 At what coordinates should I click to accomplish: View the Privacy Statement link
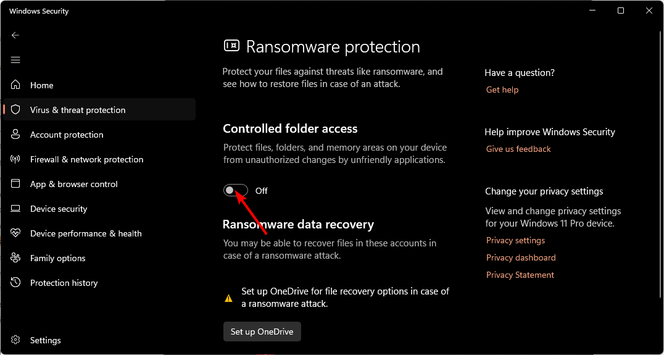[x=520, y=275]
